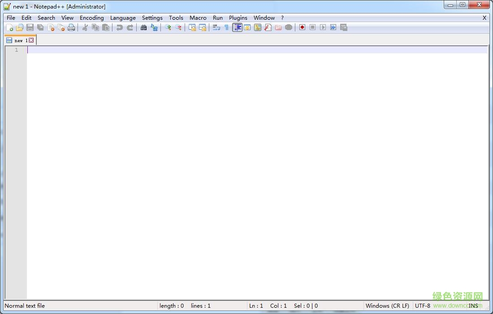This screenshot has height=314, width=493.
Task: Click inside the empty editor text area
Action: 255,170
